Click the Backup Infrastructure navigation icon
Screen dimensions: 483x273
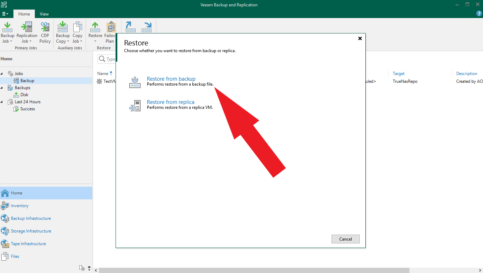(5, 218)
